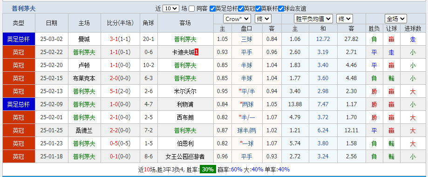The image size is (428, 177).
Task: Open the 胜平负均值 dropdown
Action: click(x=313, y=19)
